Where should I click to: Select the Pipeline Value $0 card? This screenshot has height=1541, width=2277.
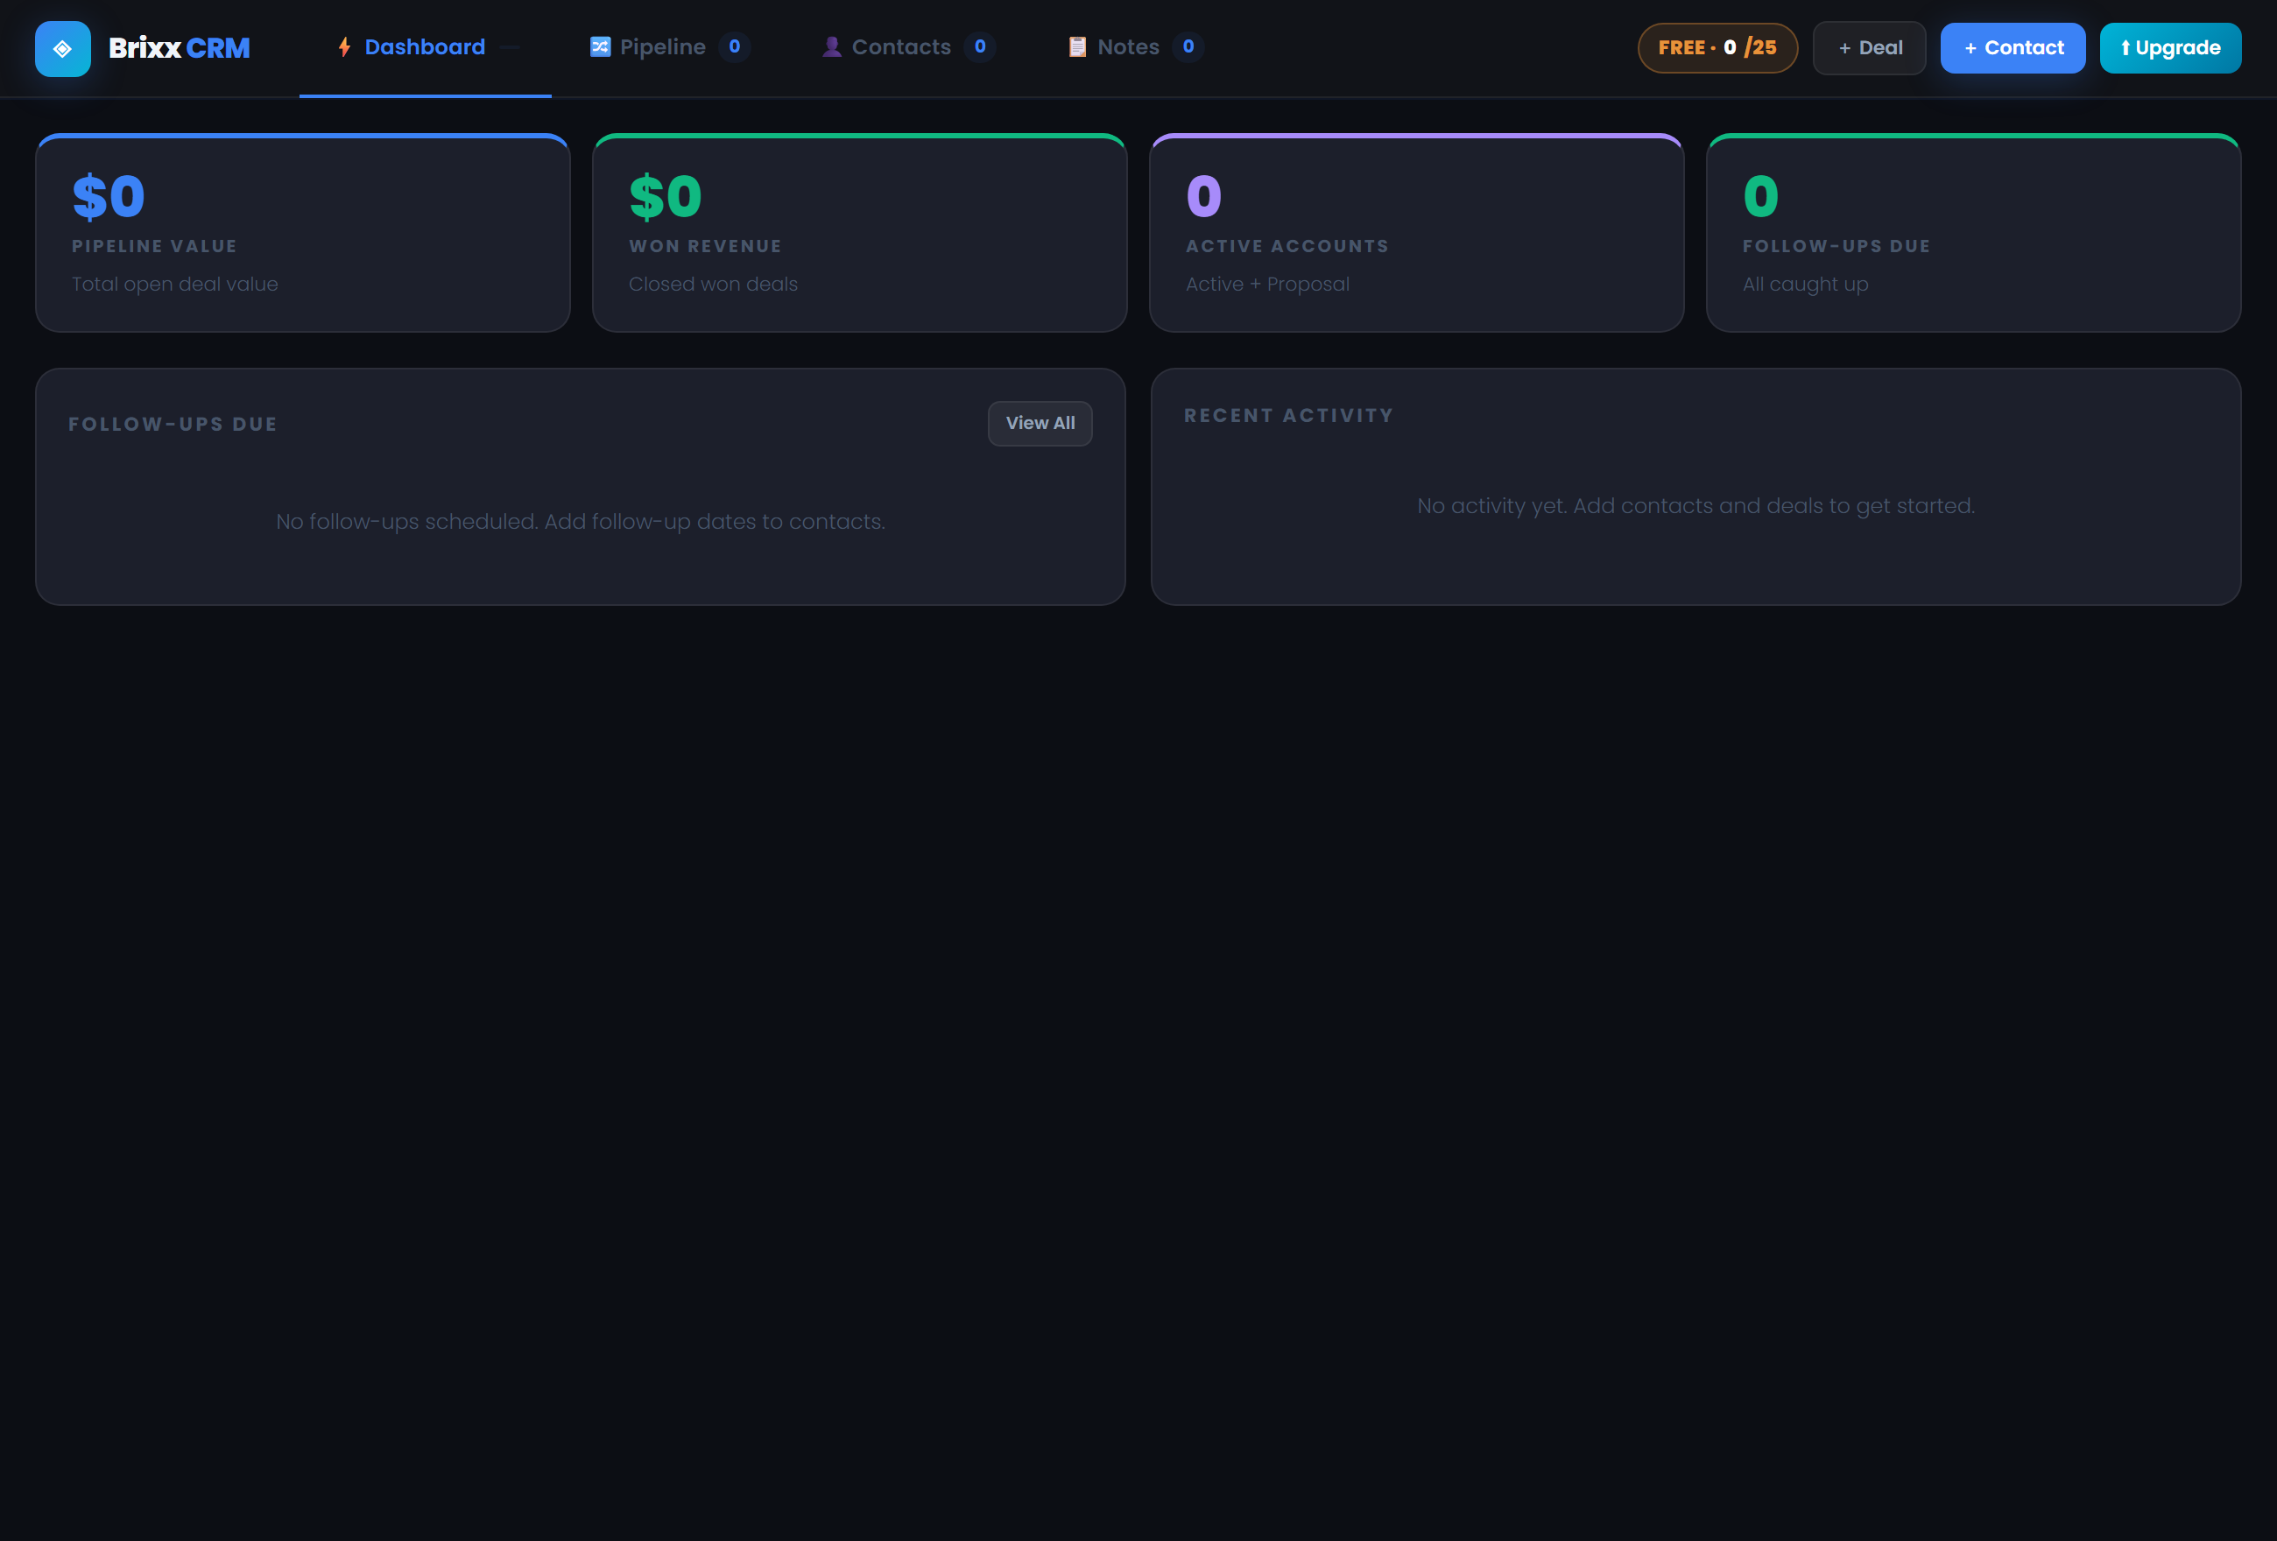point(303,233)
